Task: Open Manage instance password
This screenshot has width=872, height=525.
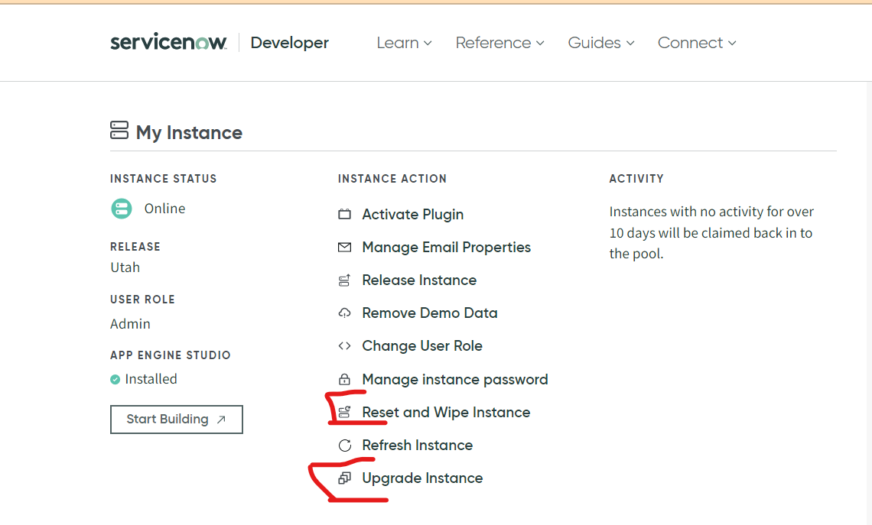Action: point(455,380)
